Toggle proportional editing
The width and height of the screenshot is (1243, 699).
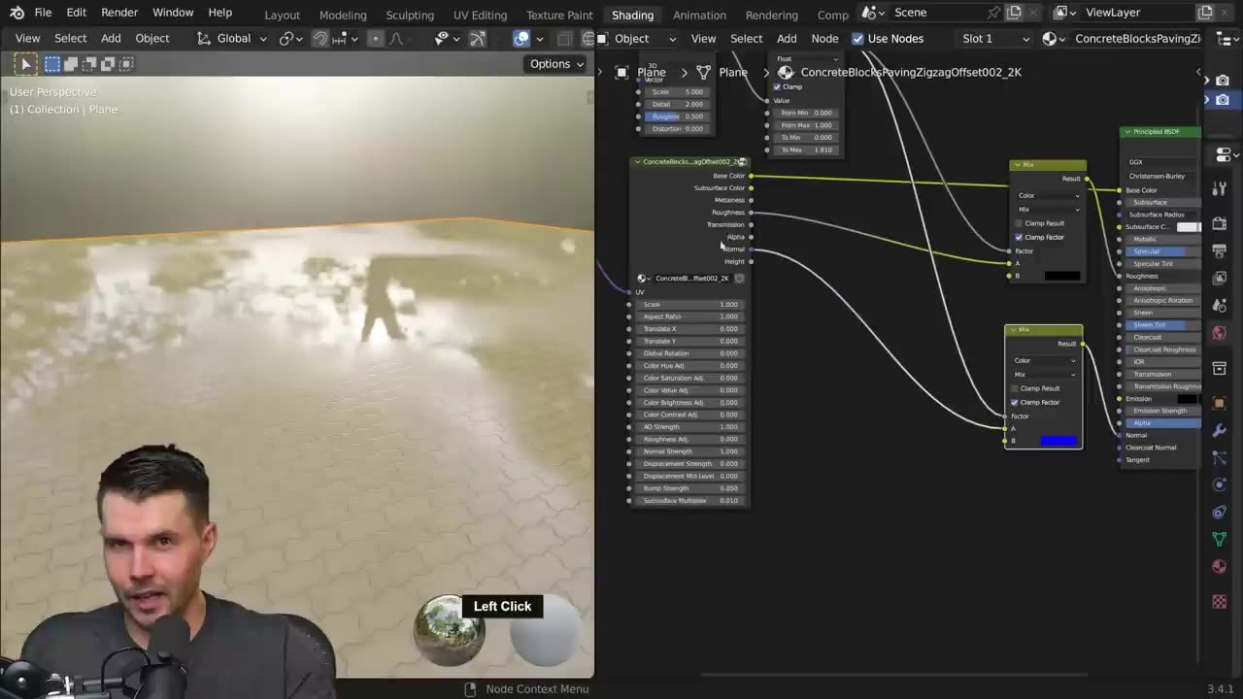tap(376, 39)
